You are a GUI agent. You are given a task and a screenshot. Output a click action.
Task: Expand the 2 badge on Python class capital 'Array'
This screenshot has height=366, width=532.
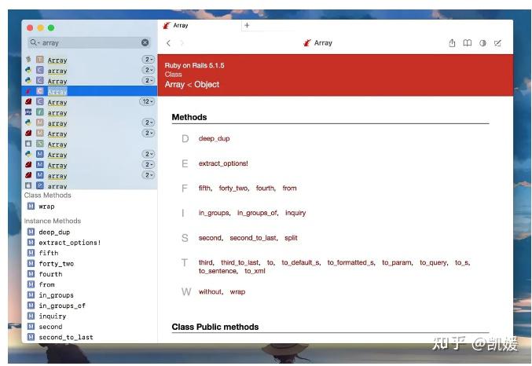click(x=149, y=80)
